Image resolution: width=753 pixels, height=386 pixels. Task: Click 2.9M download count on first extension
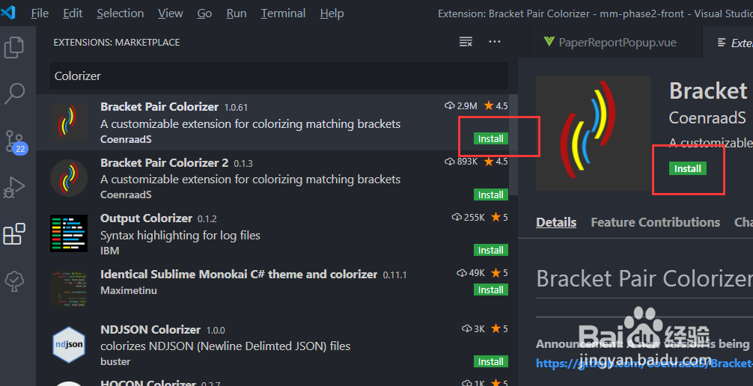pos(461,105)
